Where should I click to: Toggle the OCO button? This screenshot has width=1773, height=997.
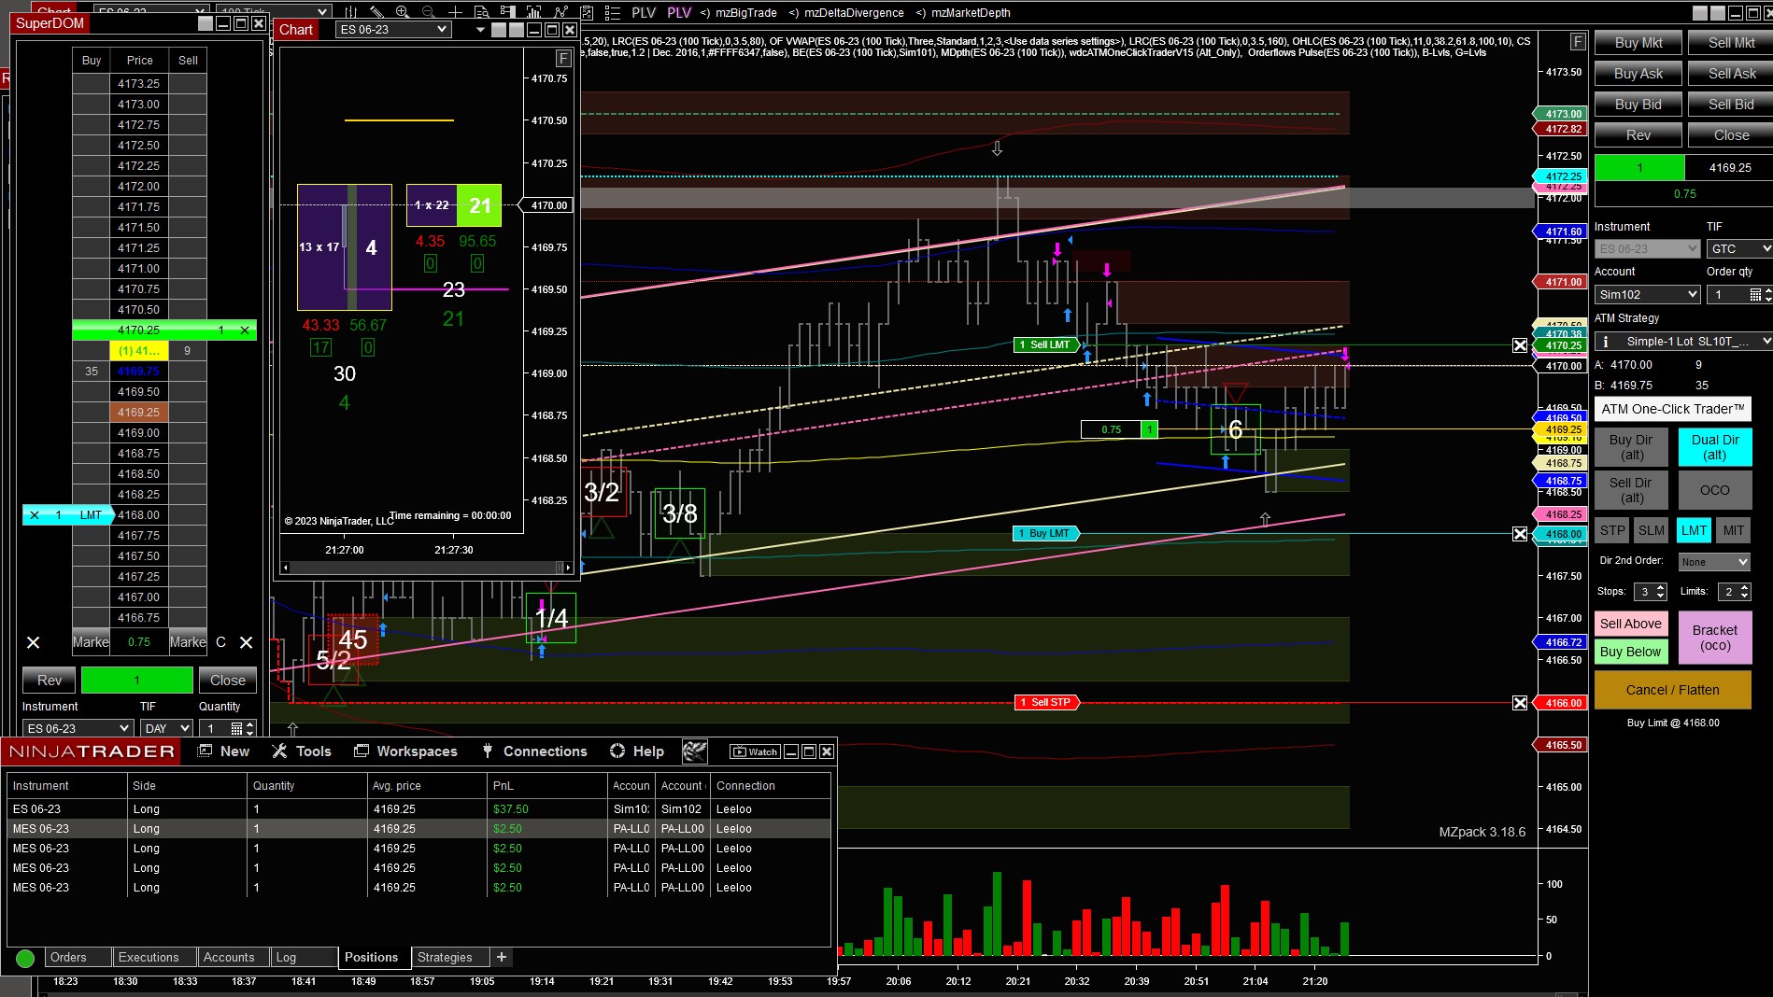1715,490
